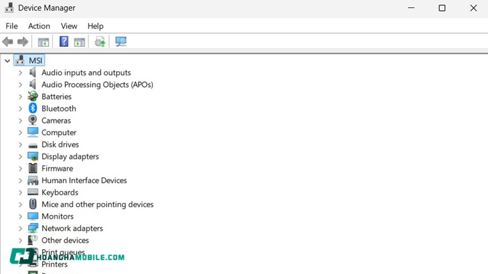Select the Firmware label

(x=57, y=169)
